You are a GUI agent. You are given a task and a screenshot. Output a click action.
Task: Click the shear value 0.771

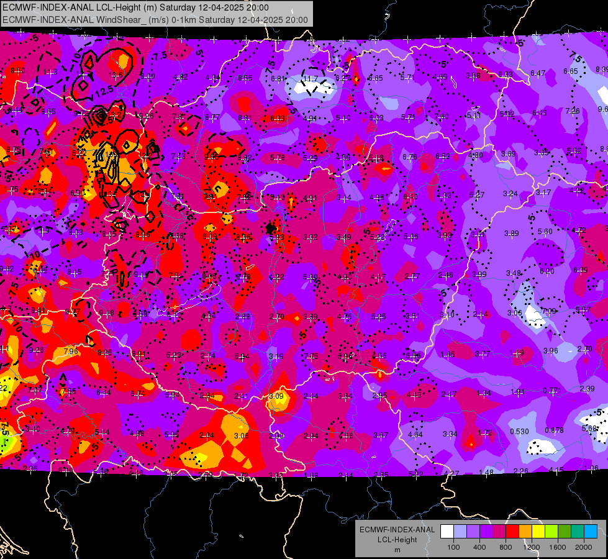552,390
